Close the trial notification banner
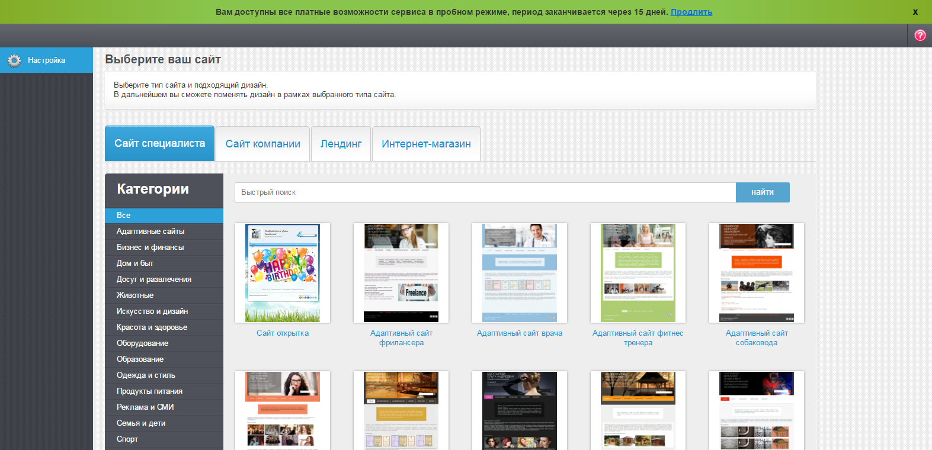The width and height of the screenshot is (932, 450). pyautogui.click(x=915, y=12)
